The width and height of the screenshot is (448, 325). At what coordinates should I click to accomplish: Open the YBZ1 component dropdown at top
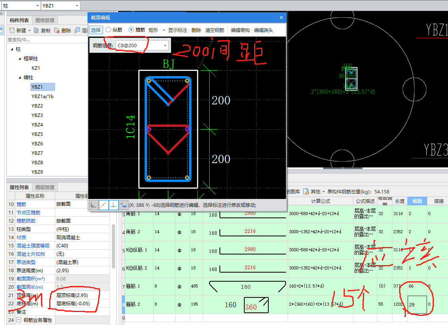coord(77,6)
